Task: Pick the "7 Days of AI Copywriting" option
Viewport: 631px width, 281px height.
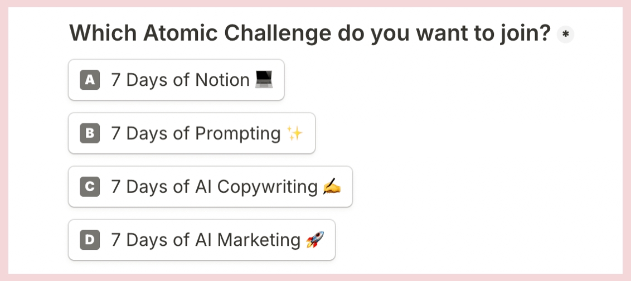Action: click(211, 187)
